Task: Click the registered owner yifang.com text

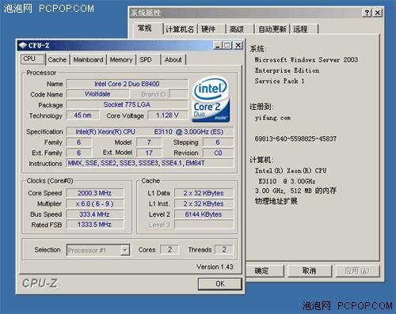Action: click(272, 118)
